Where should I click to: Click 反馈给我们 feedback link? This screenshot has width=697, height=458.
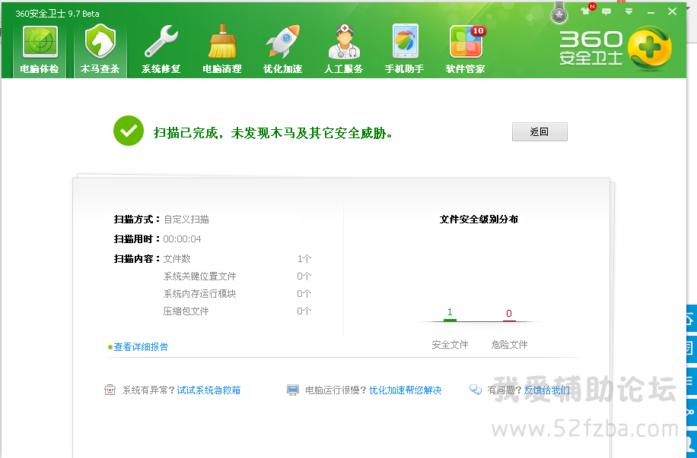click(x=547, y=390)
